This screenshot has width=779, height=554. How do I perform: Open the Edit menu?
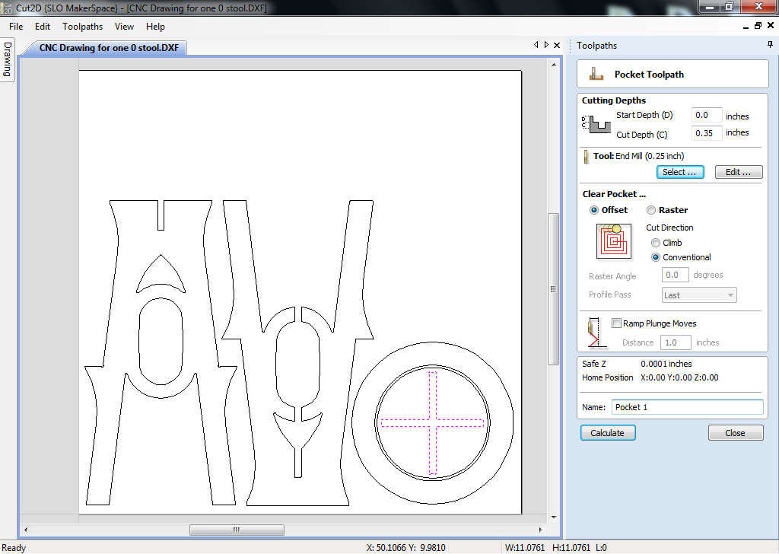click(x=43, y=27)
